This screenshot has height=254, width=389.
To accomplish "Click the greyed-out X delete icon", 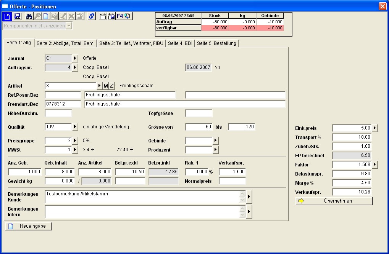I will pos(71,16).
